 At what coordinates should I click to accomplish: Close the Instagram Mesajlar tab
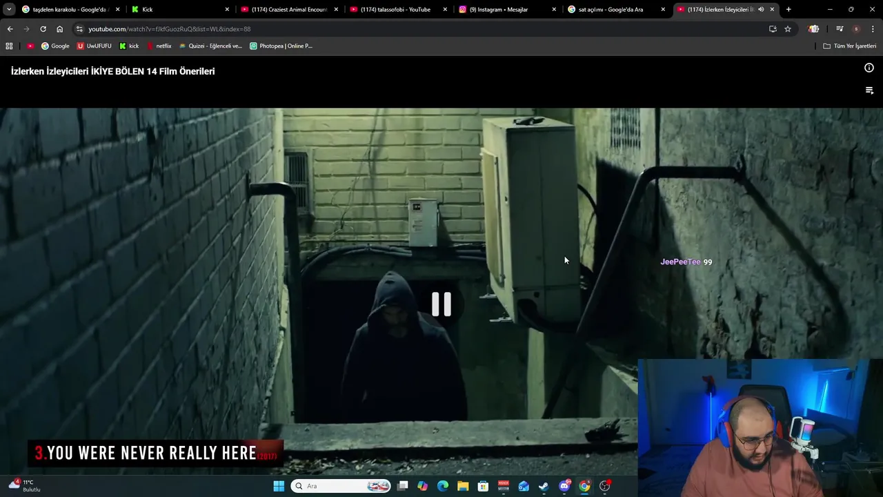[554, 10]
